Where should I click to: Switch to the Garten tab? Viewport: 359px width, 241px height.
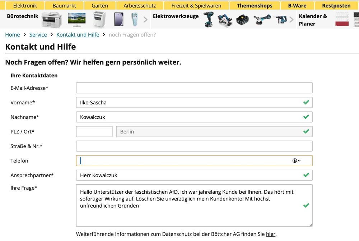[x=99, y=5]
